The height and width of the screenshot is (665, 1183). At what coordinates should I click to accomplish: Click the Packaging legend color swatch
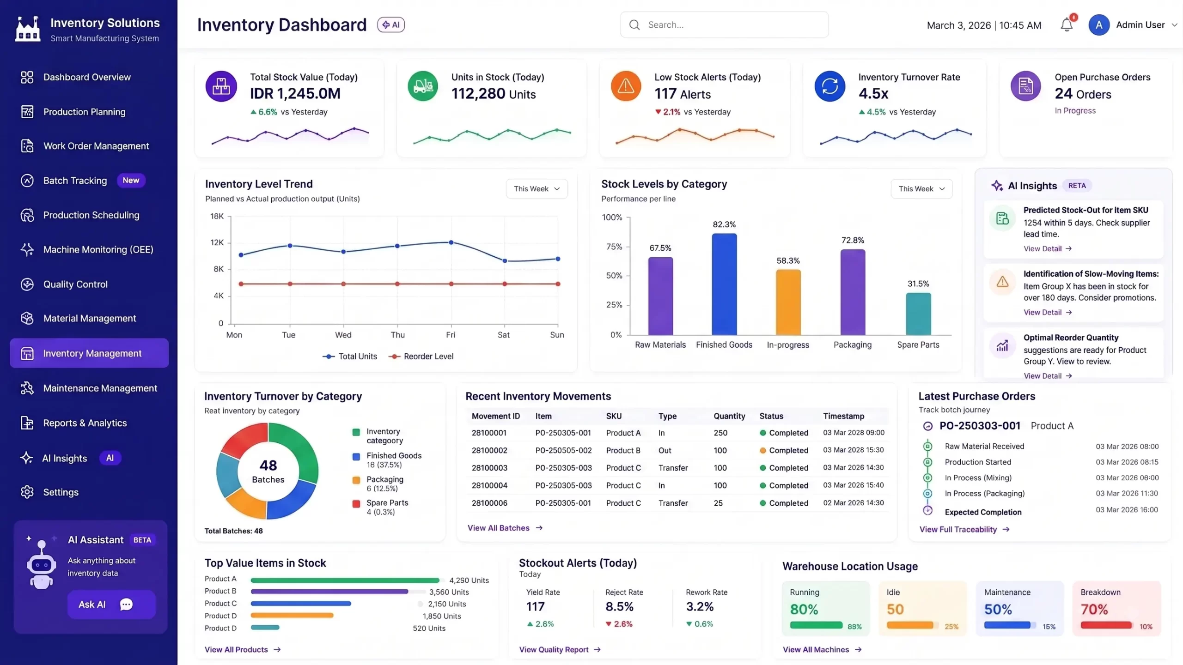[356, 480]
